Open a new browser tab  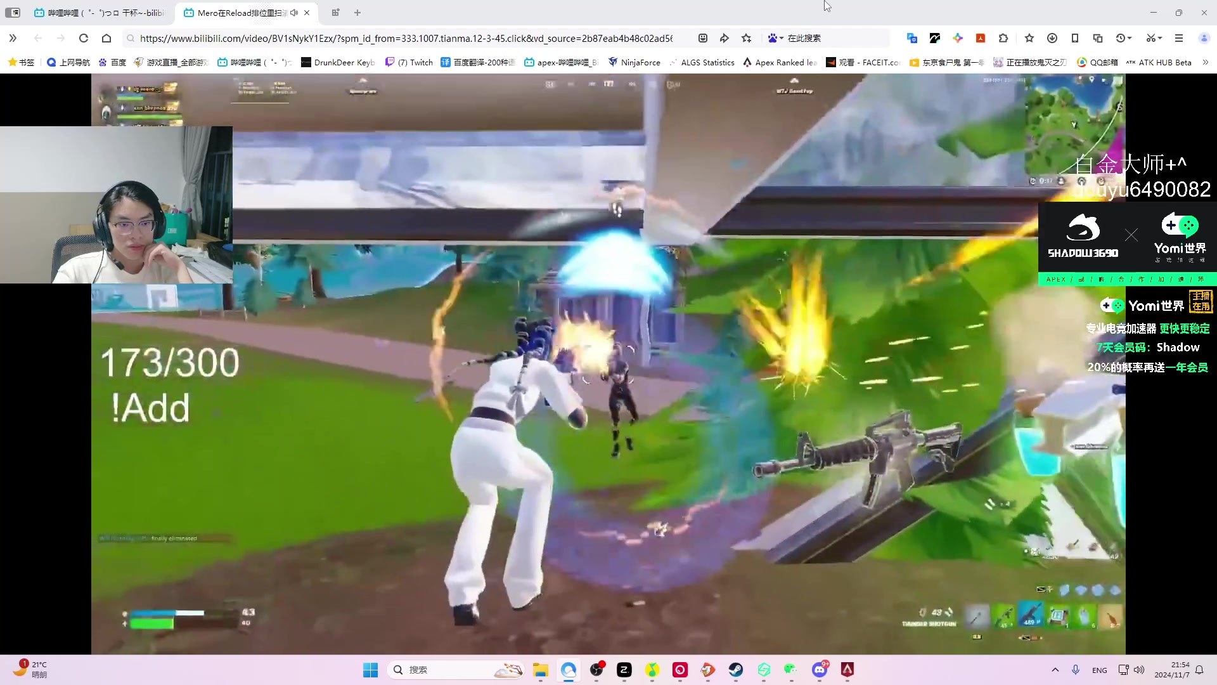[357, 13]
